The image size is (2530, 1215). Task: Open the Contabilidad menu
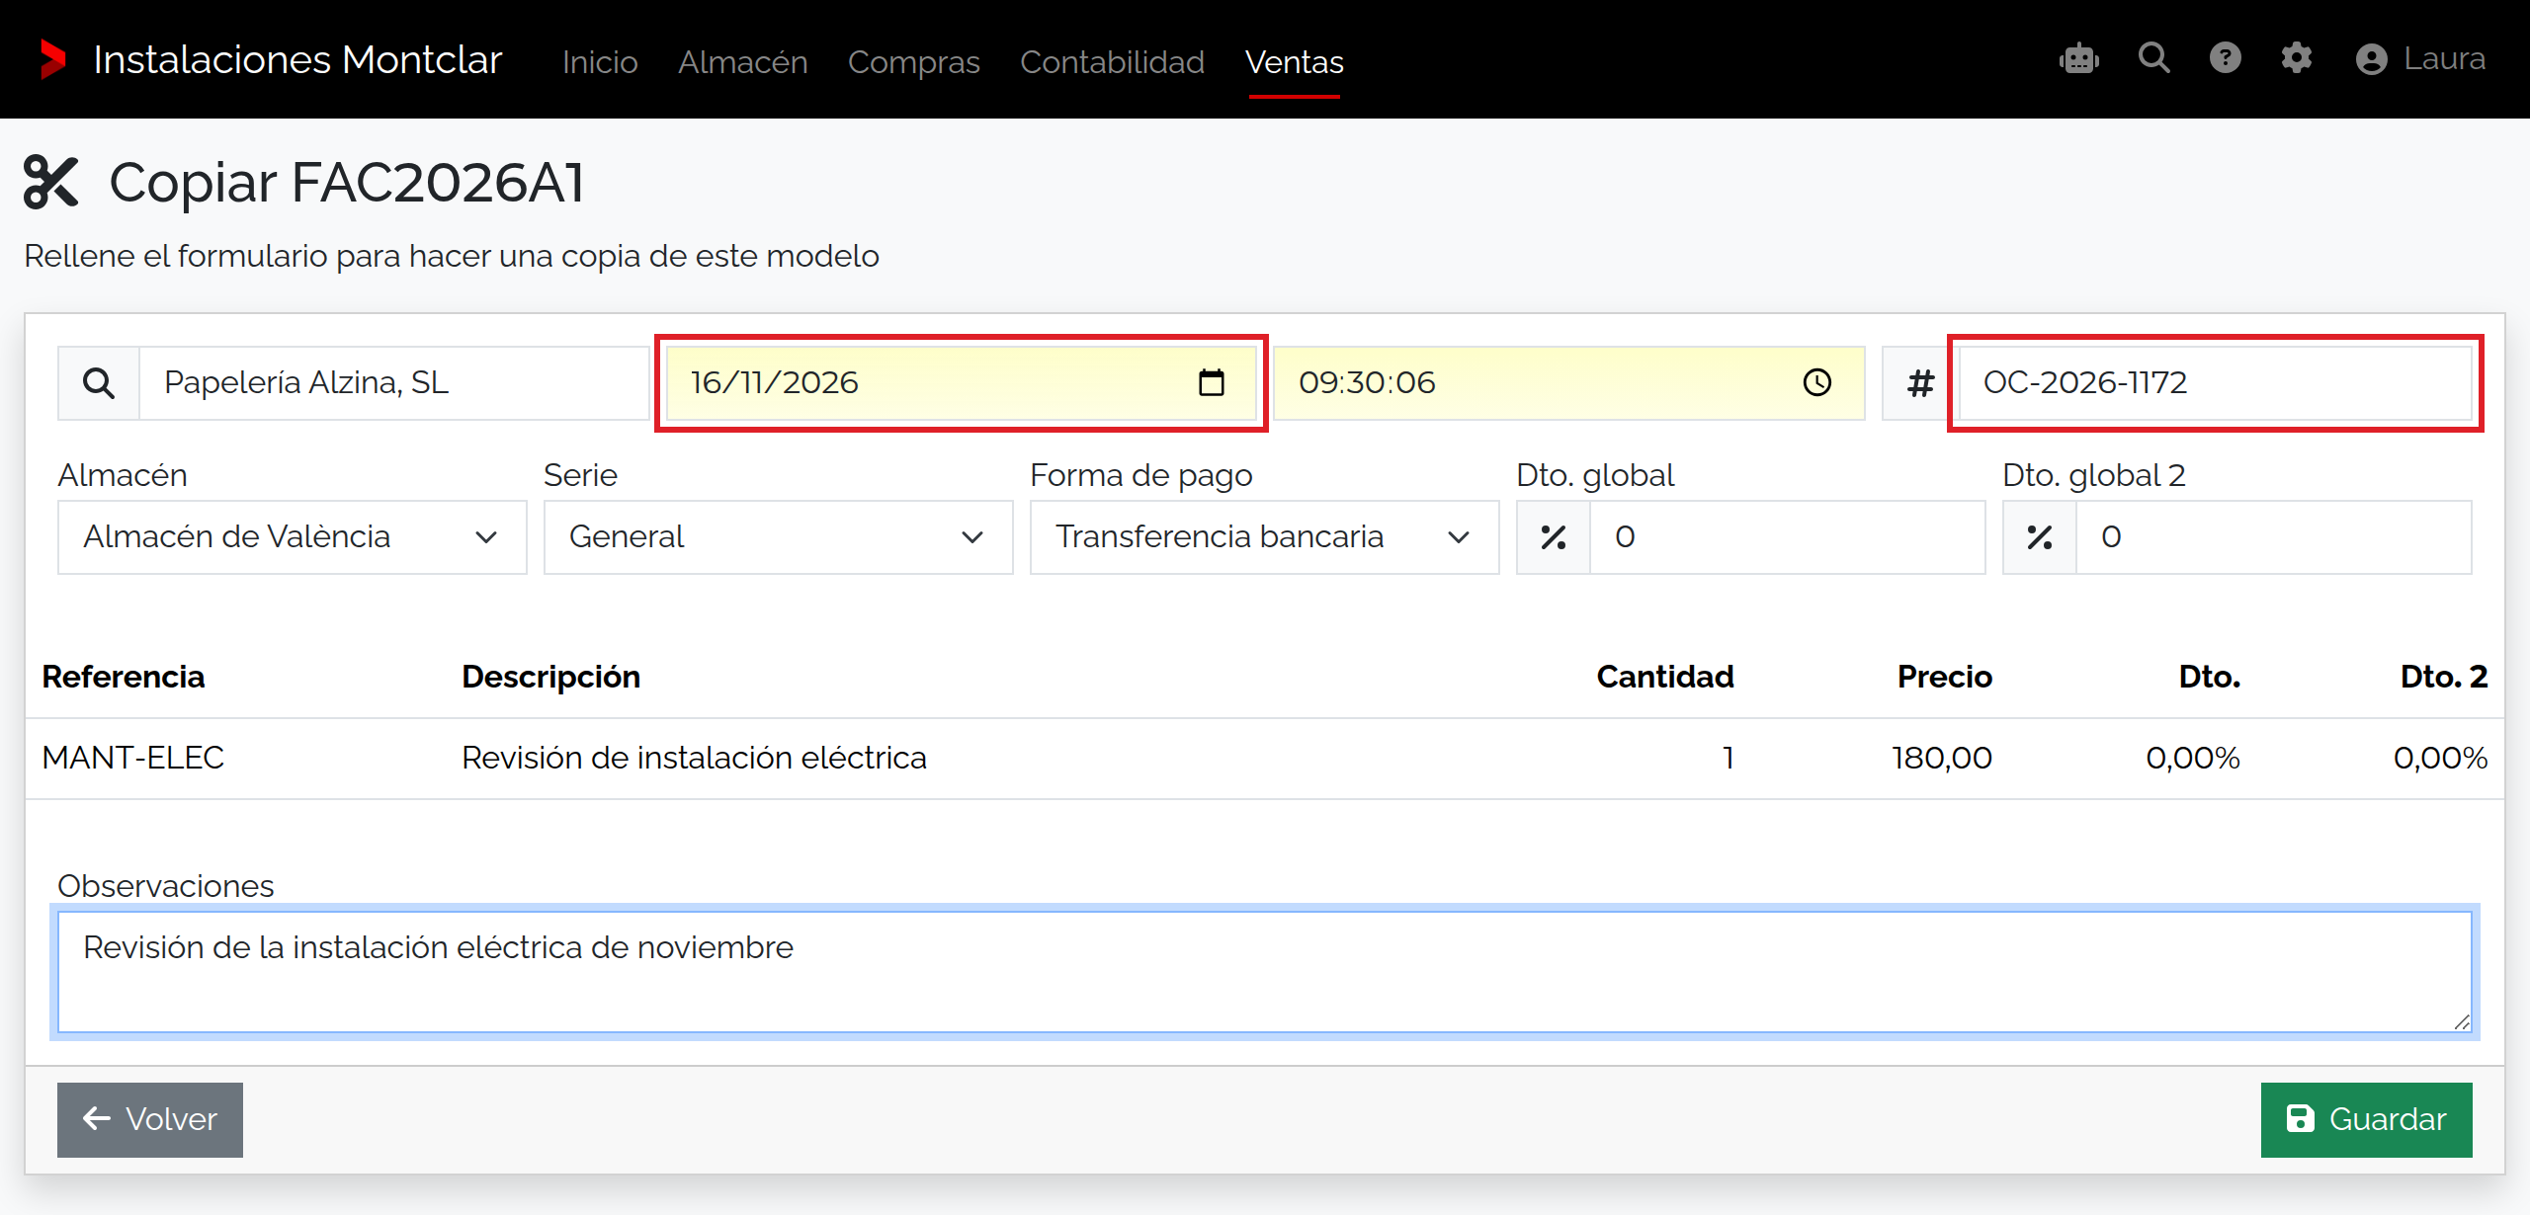point(1113,61)
